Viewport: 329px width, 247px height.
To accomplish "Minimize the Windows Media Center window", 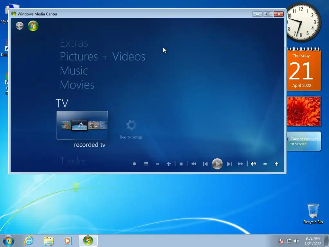I will [257, 14].
